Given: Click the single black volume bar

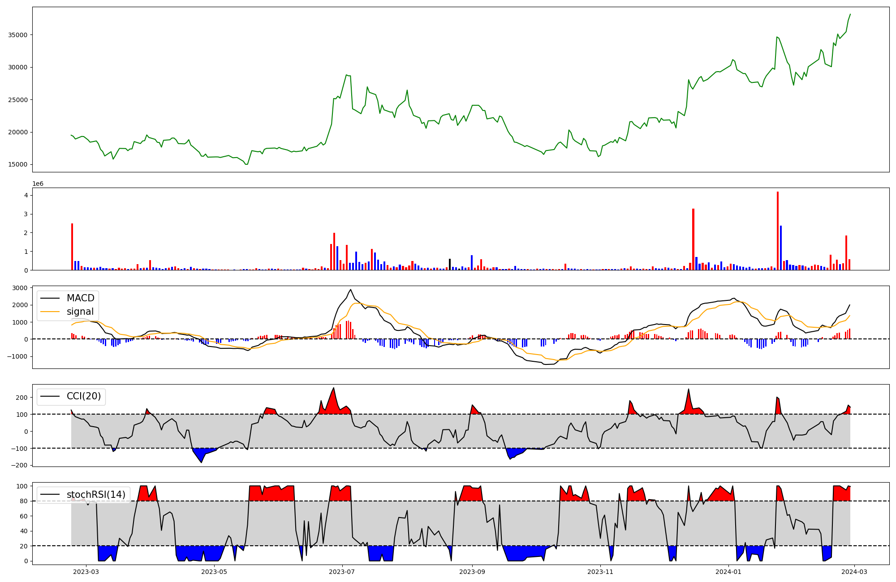Looking at the screenshot, I should [x=450, y=265].
